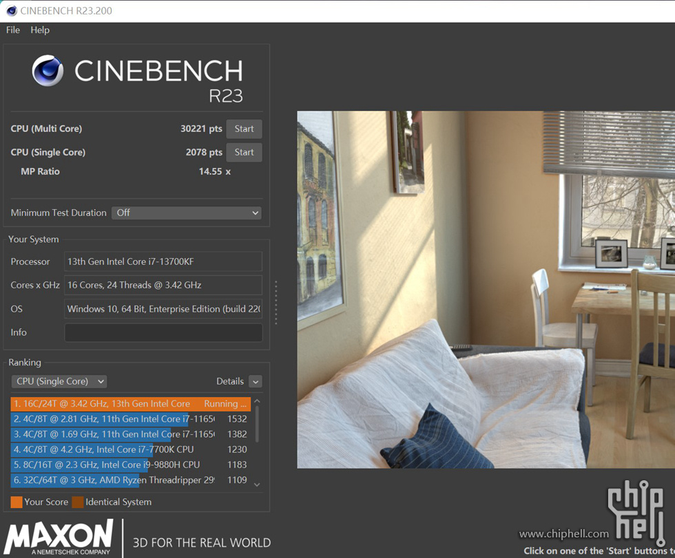Open the CPU (Single Core) ranking dropdown

click(x=59, y=381)
